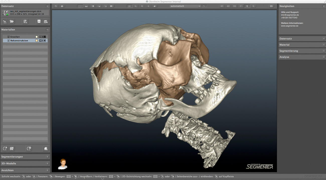Expand the Segmentierungen panel
Viewport: 326px width, 180px height.
tap(25, 157)
